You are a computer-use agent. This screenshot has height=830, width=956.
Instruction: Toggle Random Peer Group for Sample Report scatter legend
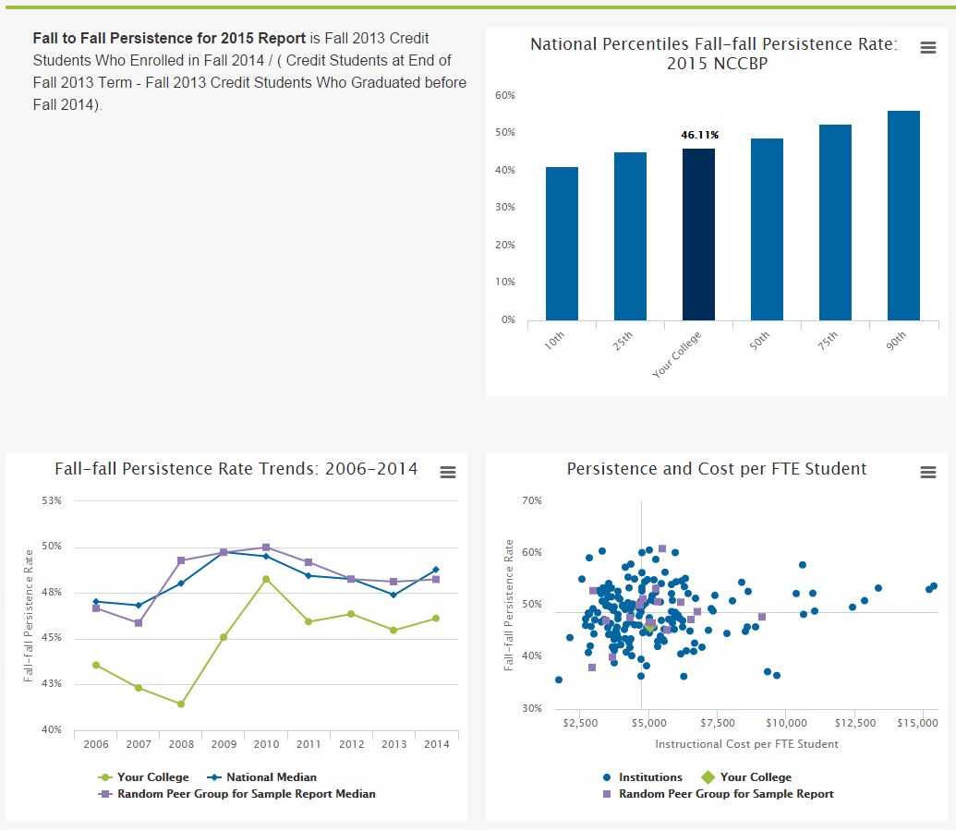pos(718,793)
